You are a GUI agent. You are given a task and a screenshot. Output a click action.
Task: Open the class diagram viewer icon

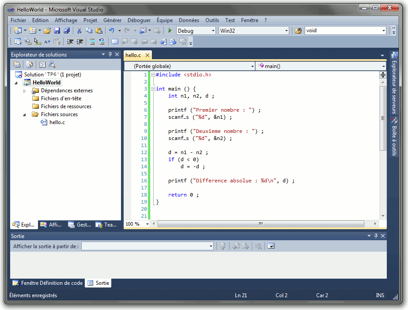point(52,64)
